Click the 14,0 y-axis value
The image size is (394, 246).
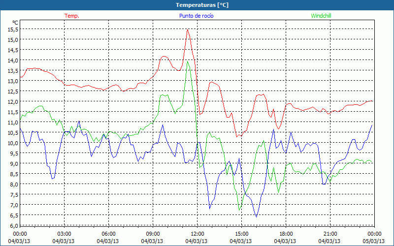[x=13, y=60]
